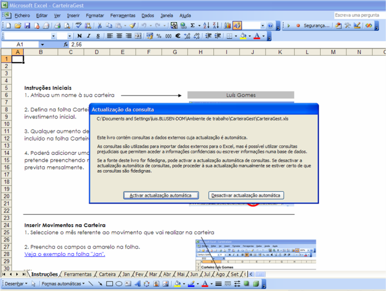Apply yellow fill color from drawing toolbar
Screen dimensions: 386x291
coord(178,284)
